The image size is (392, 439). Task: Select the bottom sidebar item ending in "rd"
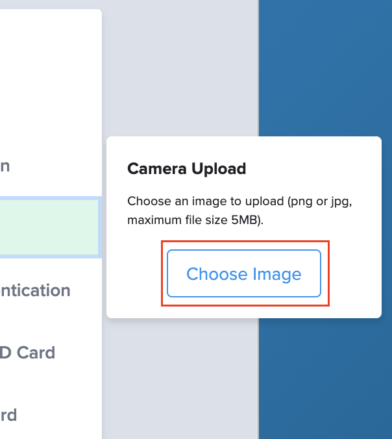pos(9,414)
